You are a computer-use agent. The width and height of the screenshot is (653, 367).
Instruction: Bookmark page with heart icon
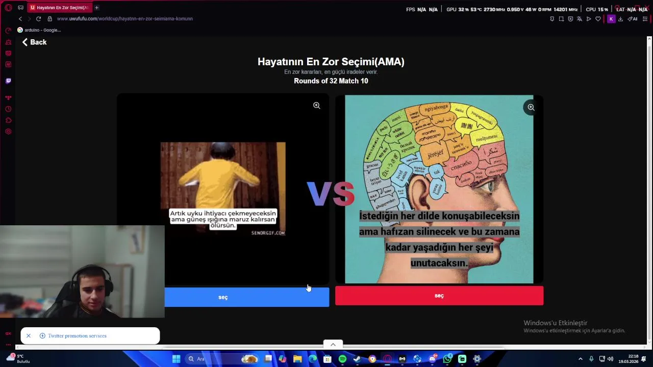tap(598, 19)
